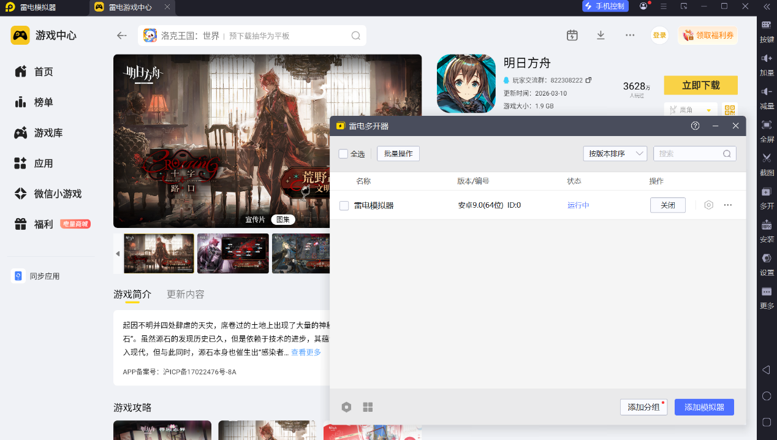This screenshot has width=777, height=440.
Task: Open the APK install (安装) icon
Action: (767, 224)
